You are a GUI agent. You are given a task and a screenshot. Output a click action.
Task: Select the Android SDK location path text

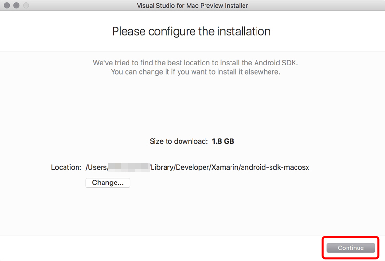(197, 167)
